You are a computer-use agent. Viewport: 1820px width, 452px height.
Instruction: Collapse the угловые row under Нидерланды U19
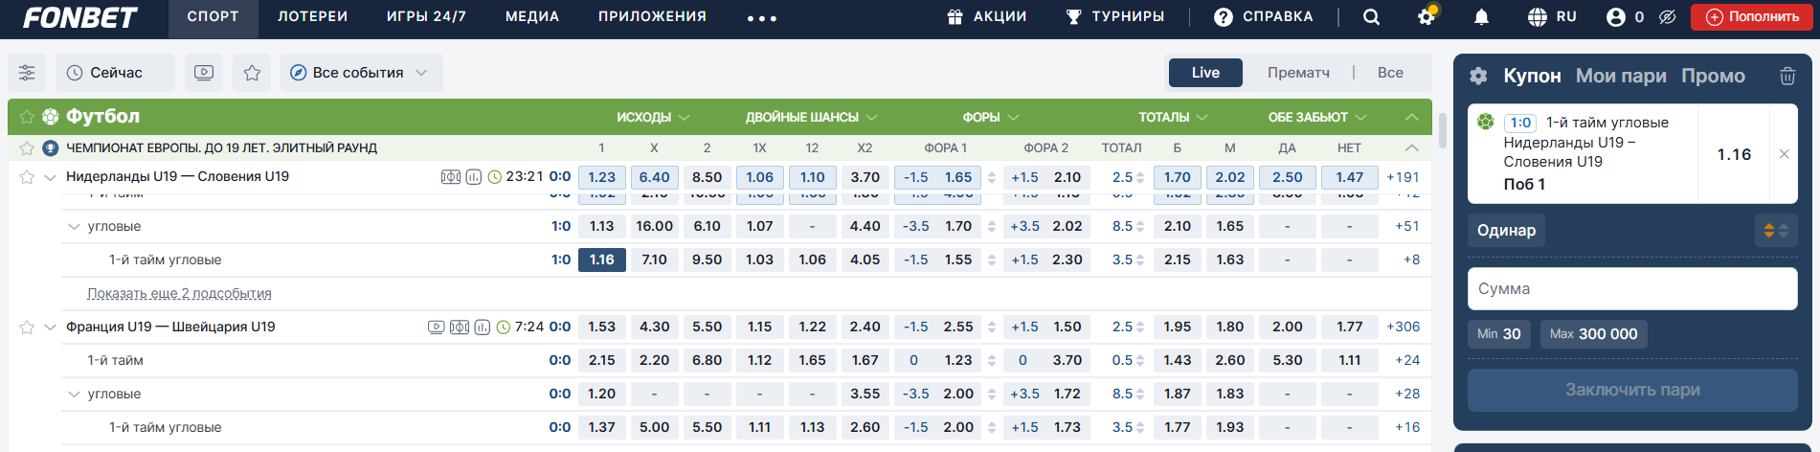[74, 227]
